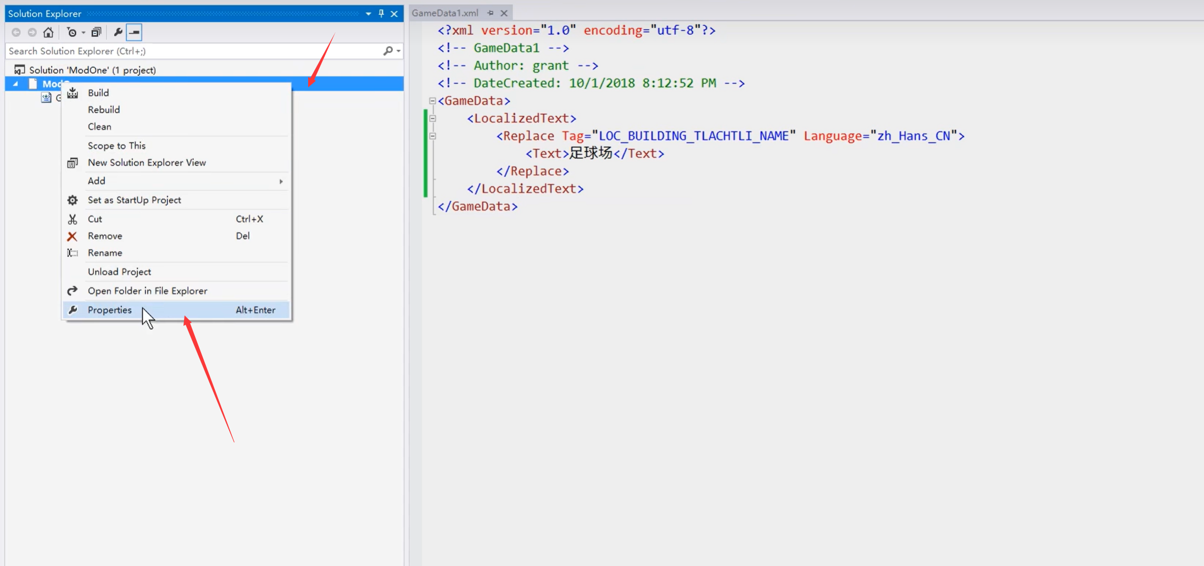
Task: Expand the Add submenu arrow
Action: [281, 181]
